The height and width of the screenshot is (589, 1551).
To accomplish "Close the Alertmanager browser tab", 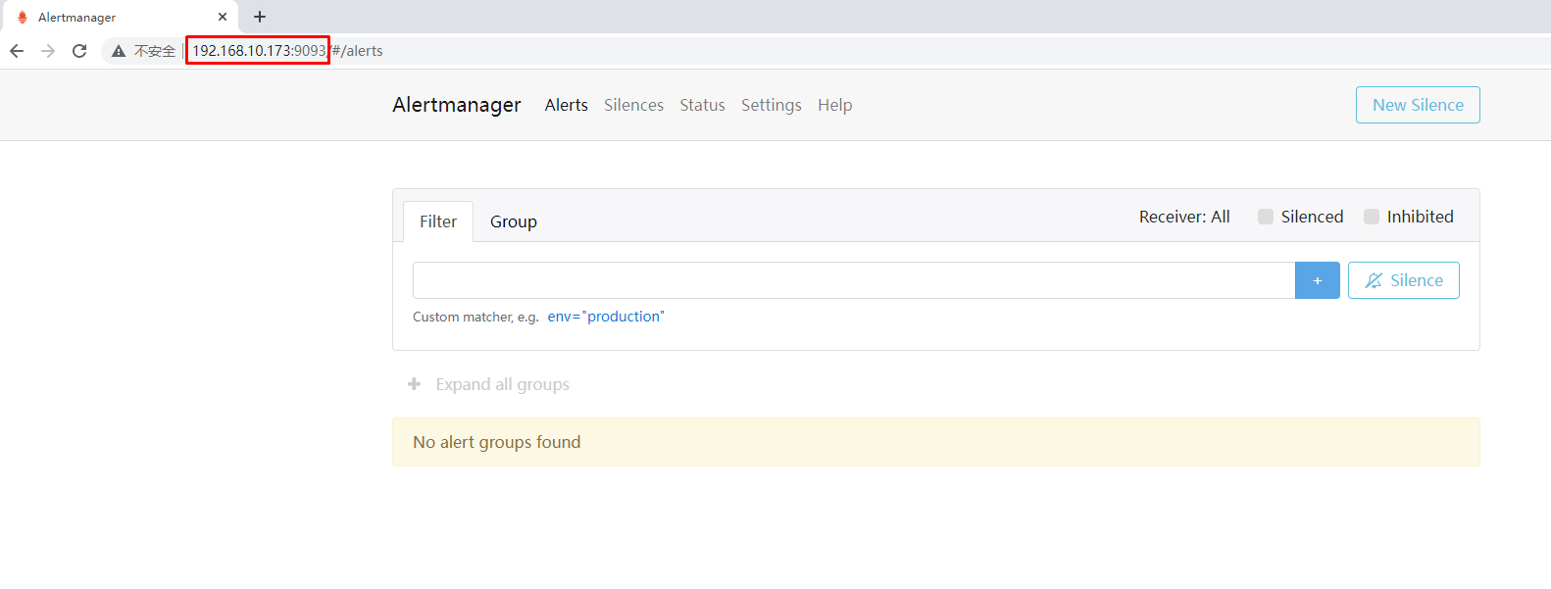I will 223,17.
